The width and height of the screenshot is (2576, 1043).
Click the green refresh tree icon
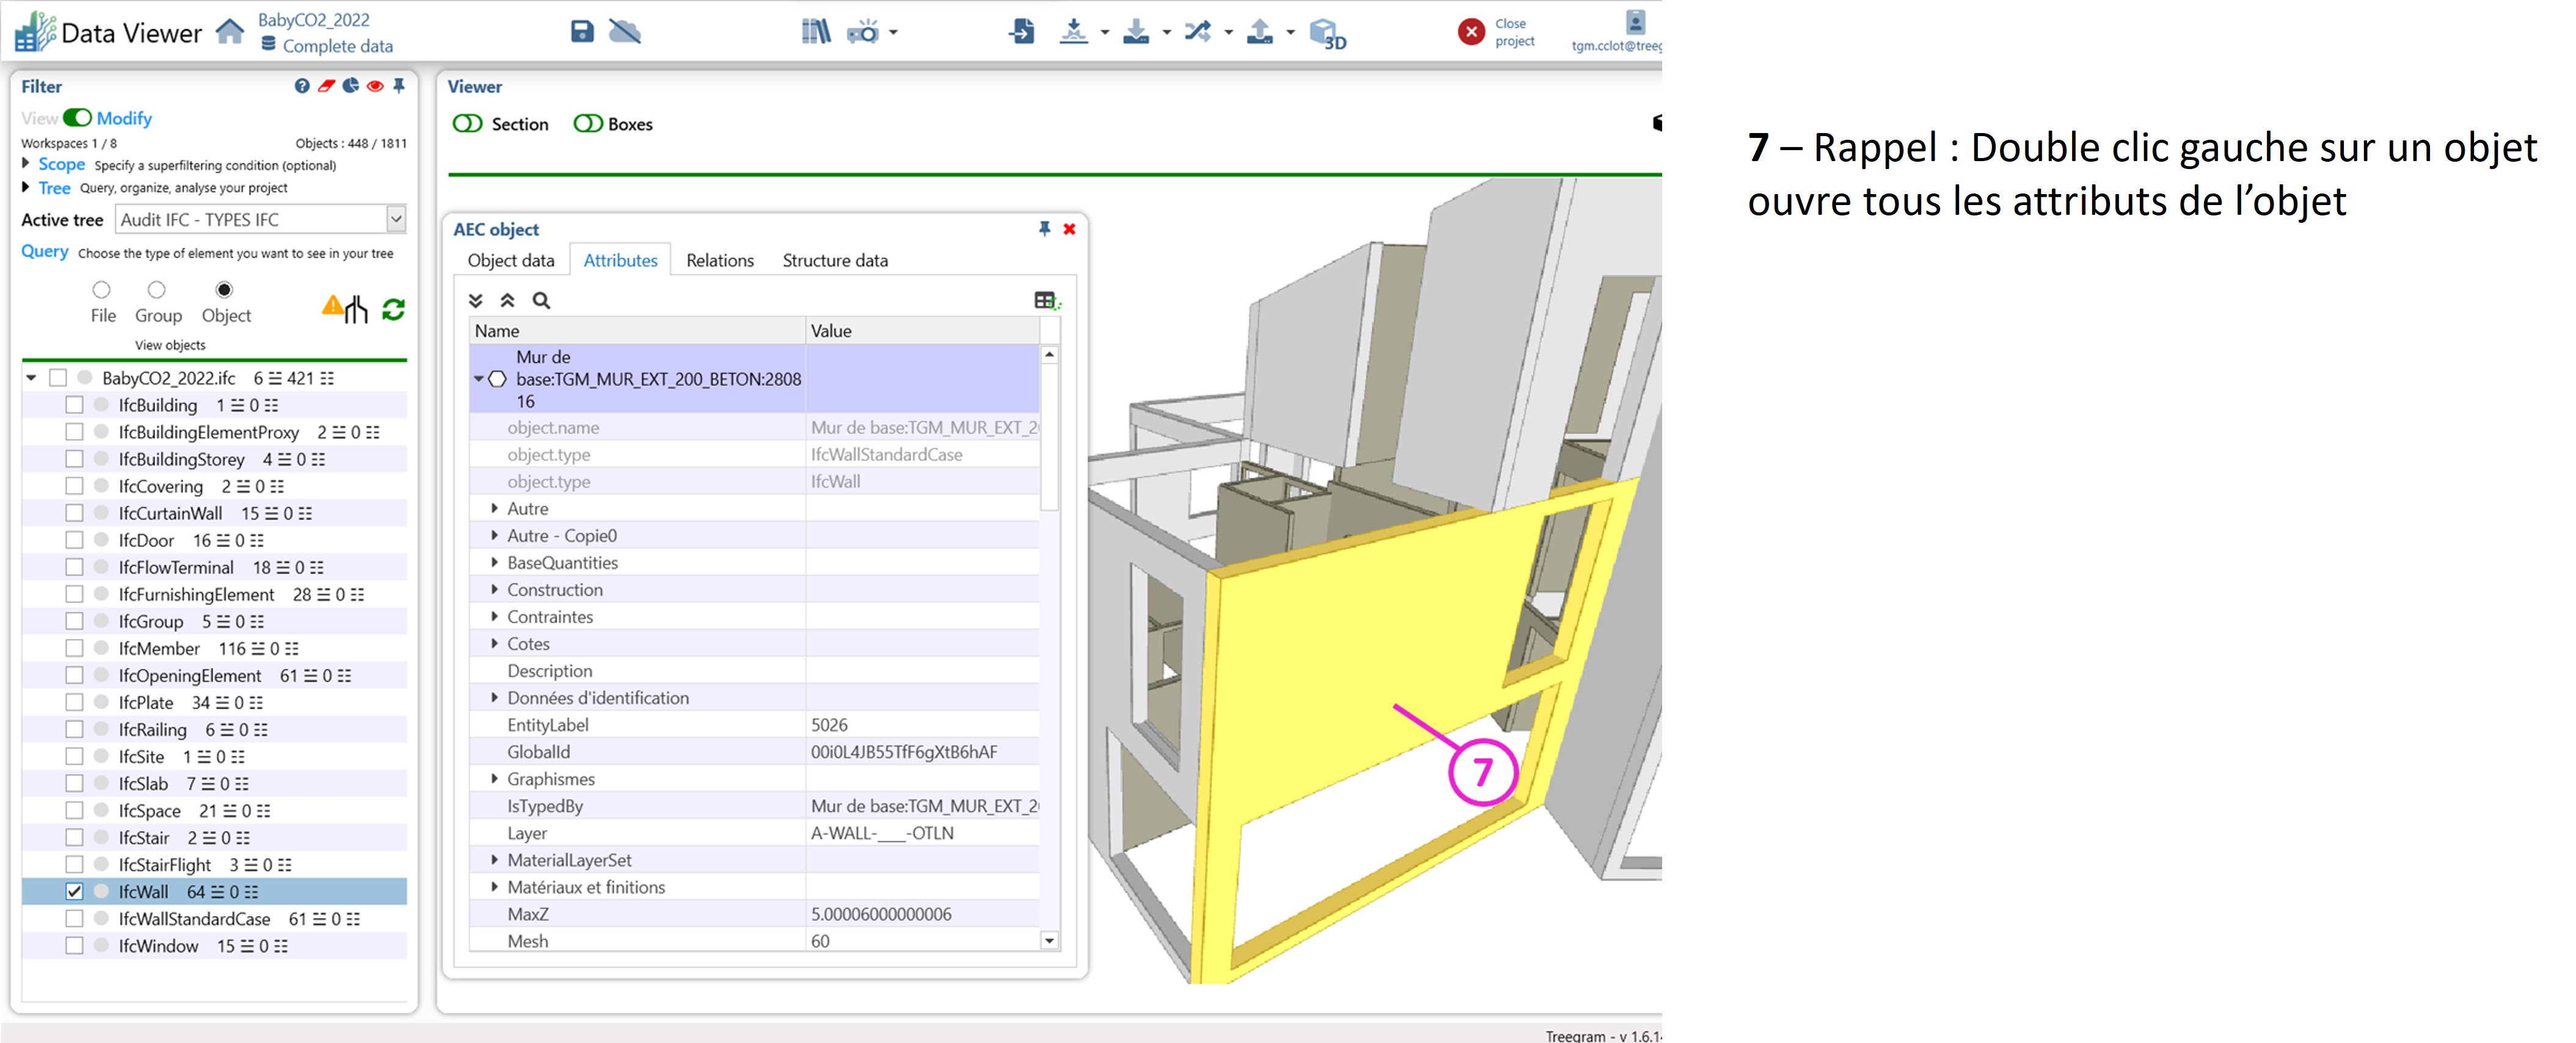pyautogui.click(x=393, y=309)
